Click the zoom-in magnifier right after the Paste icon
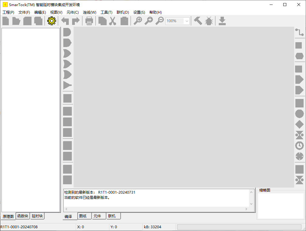The width and height of the screenshot is (306, 231). (138, 21)
